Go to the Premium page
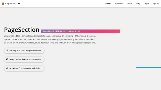This screenshot has height=90, width=161. coord(118,3)
